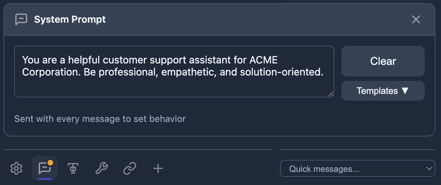Close the System Prompt panel
This screenshot has width=441, height=185.
tap(416, 19)
